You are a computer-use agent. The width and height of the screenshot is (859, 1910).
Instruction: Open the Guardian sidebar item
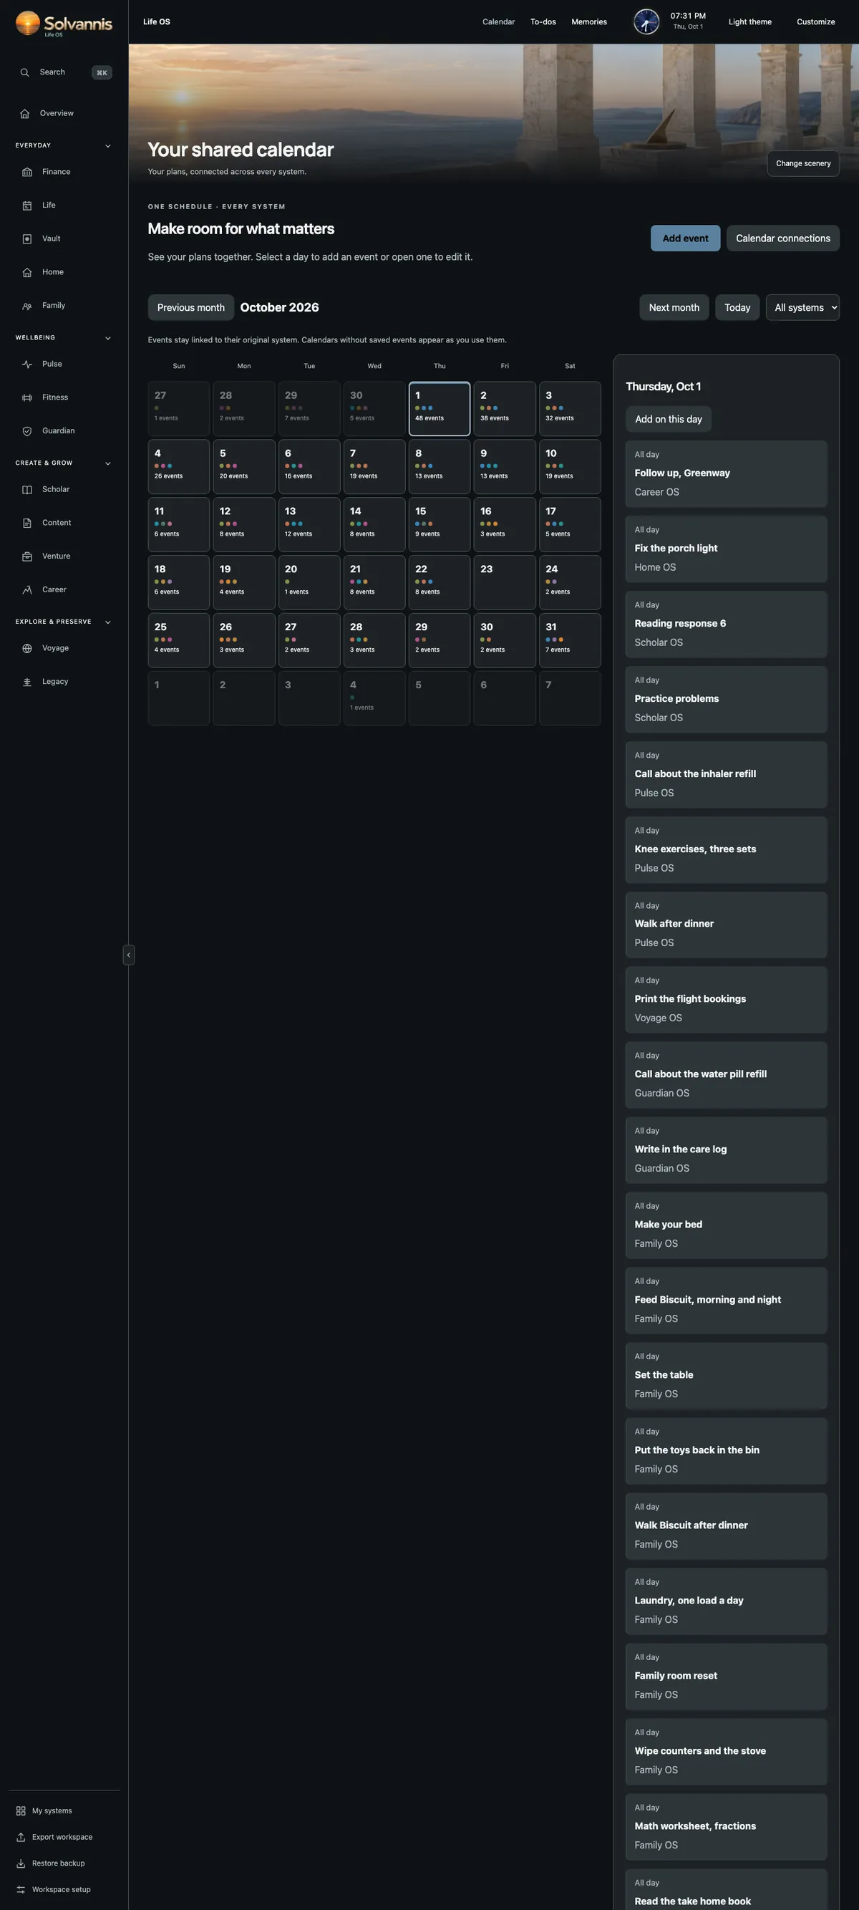(x=64, y=431)
